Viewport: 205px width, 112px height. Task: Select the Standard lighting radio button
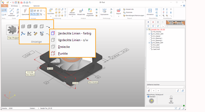pos(148,96)
